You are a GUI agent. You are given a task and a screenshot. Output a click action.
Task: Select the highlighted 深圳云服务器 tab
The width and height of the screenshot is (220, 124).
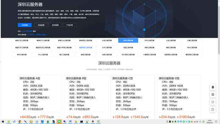tap(128, 41)
